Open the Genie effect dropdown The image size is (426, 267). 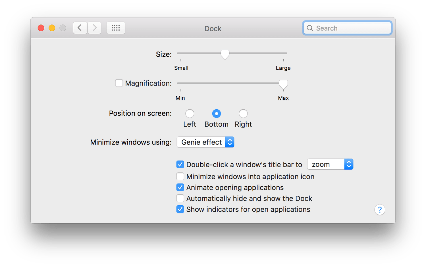point(205,142)
